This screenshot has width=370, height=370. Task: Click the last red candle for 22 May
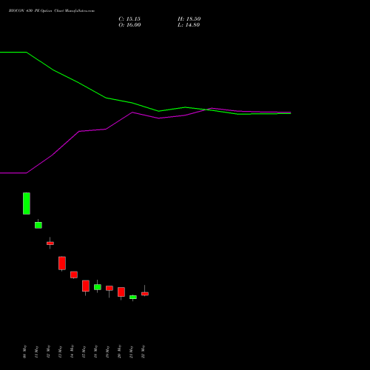(x=145, y=294)
